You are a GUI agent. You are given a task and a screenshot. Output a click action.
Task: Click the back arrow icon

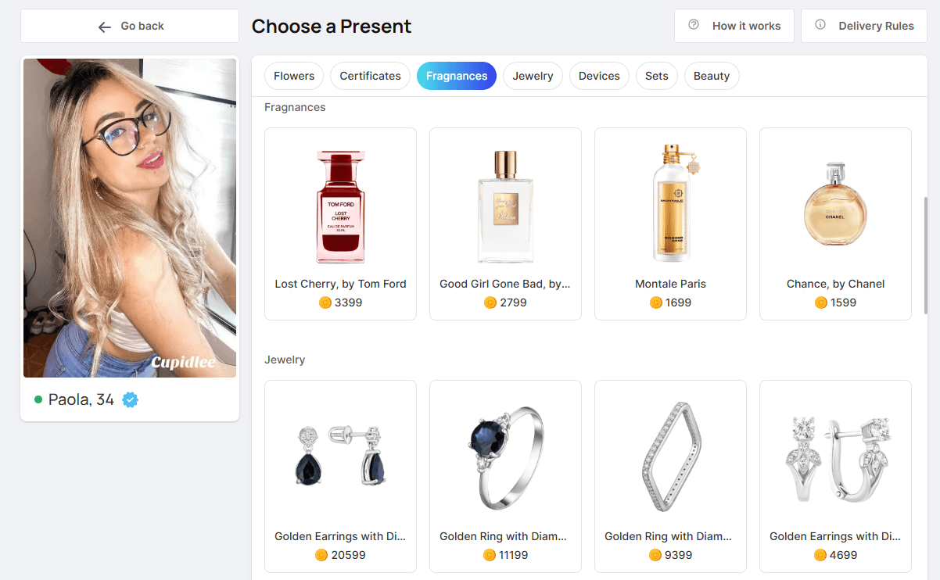tap(105, 27)
